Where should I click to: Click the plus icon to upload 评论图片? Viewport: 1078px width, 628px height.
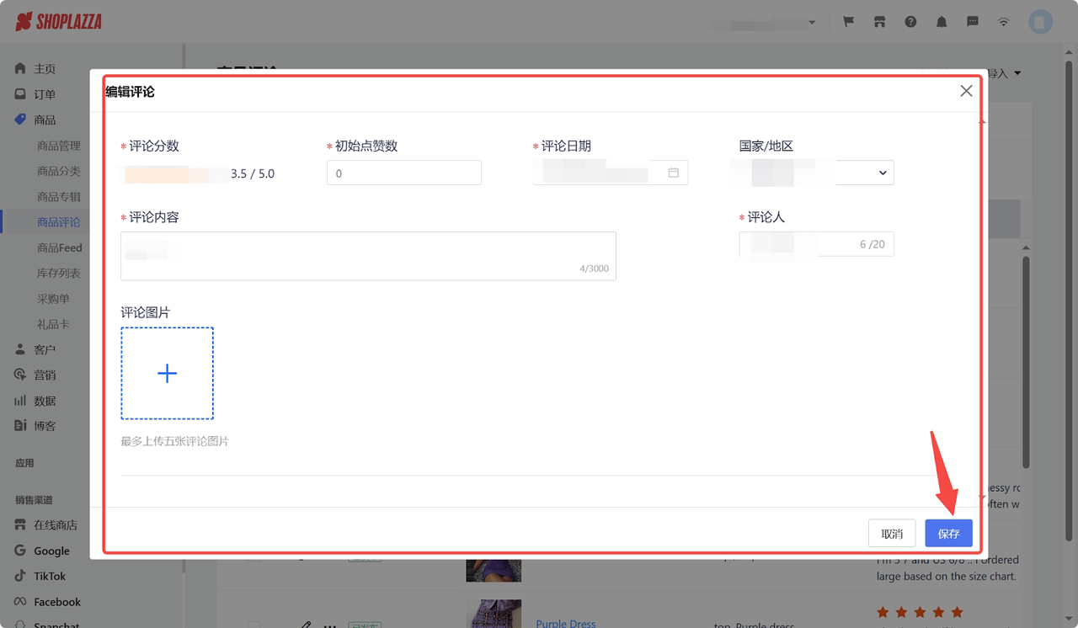(x=167, y=373)
